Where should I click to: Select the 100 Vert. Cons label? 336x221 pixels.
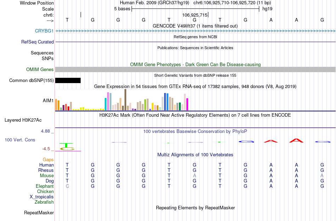(20, 140)
